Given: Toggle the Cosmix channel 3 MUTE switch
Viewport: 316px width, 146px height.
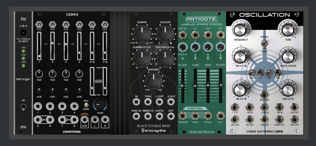Looking at the screenshot, I should coord(66,25).
